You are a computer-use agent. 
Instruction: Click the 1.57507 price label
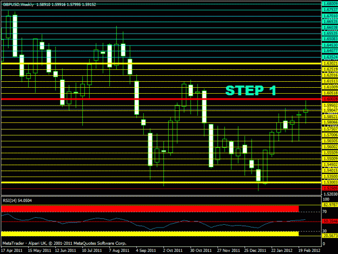coord(330,129)
